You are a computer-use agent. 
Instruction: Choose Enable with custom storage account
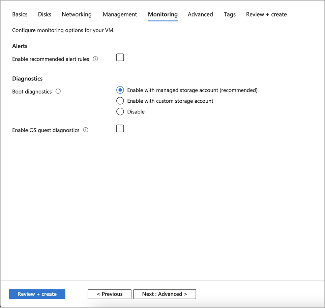(x=120, y=101)
